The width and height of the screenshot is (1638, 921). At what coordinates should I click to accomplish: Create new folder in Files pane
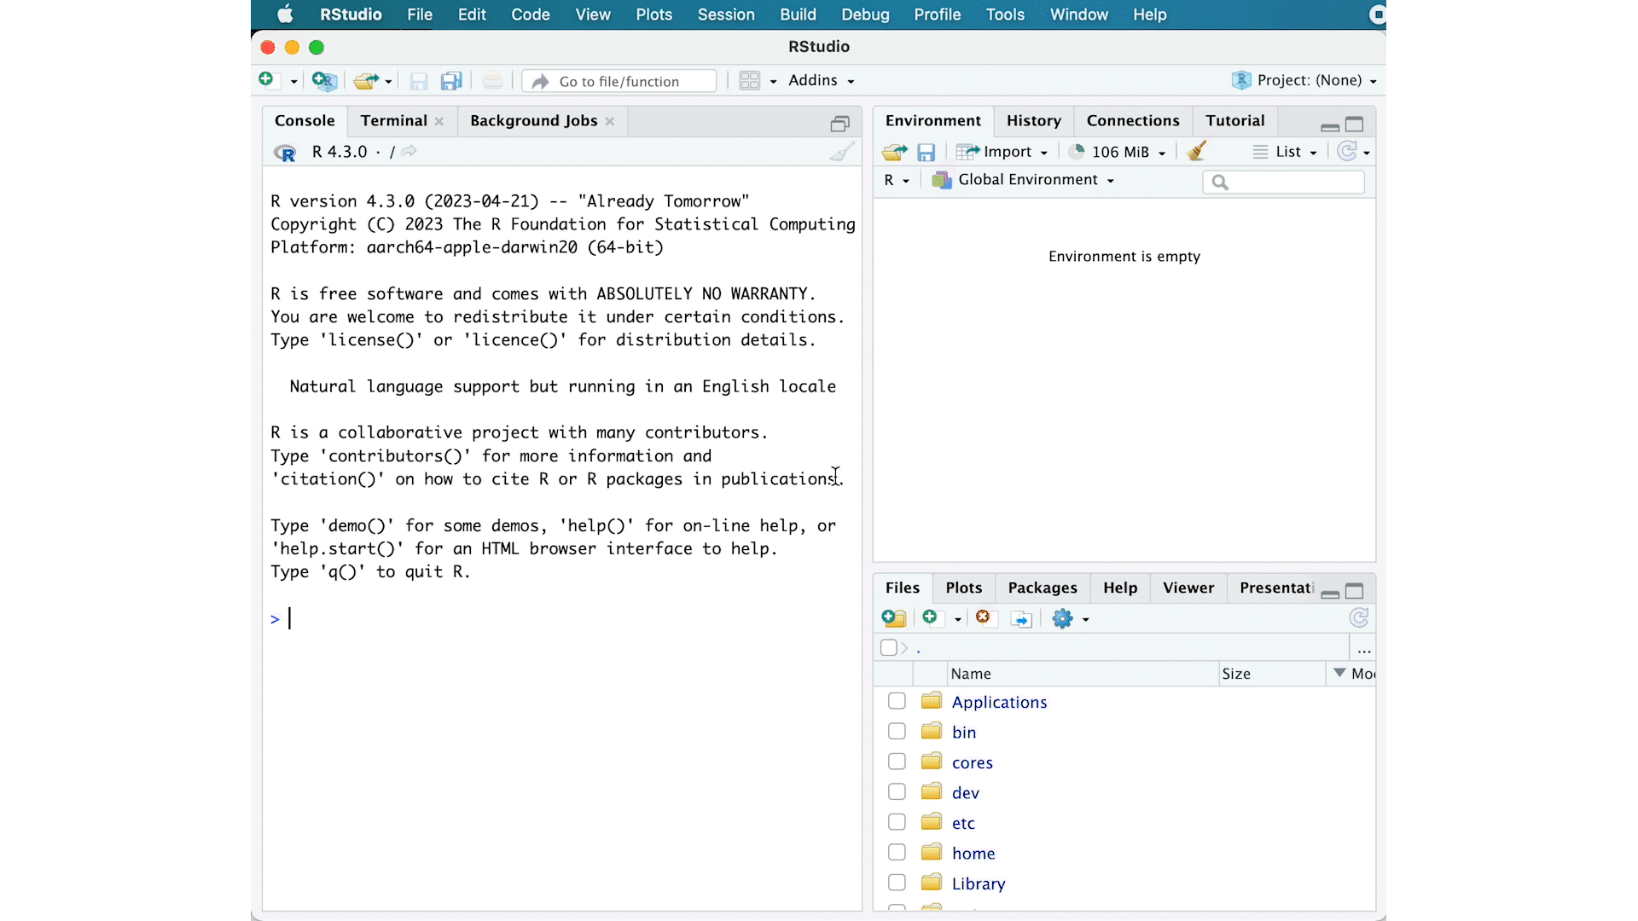pos(894,618)
